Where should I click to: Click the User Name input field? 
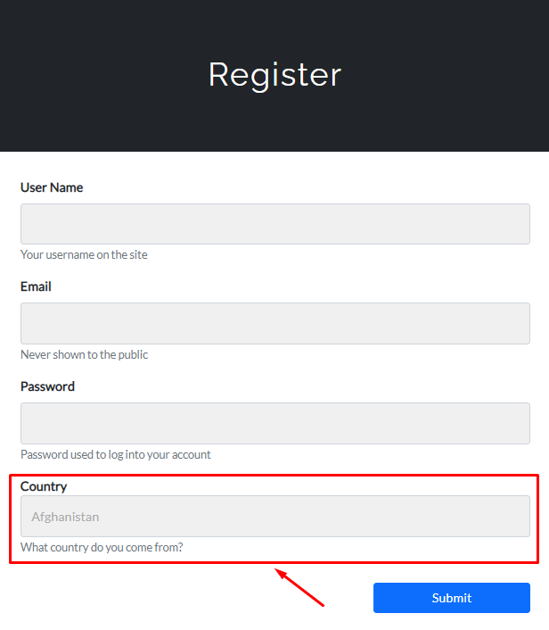point(274,224)
